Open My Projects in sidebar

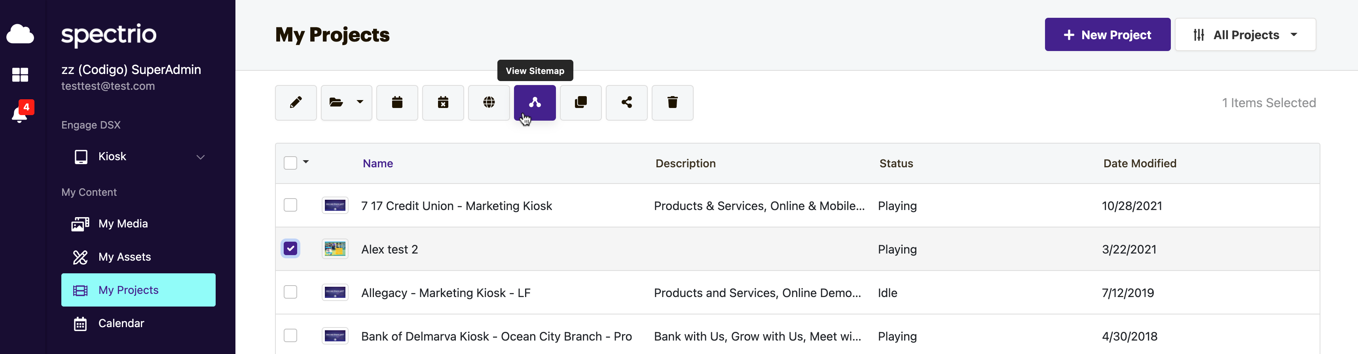tap(138, 290)
